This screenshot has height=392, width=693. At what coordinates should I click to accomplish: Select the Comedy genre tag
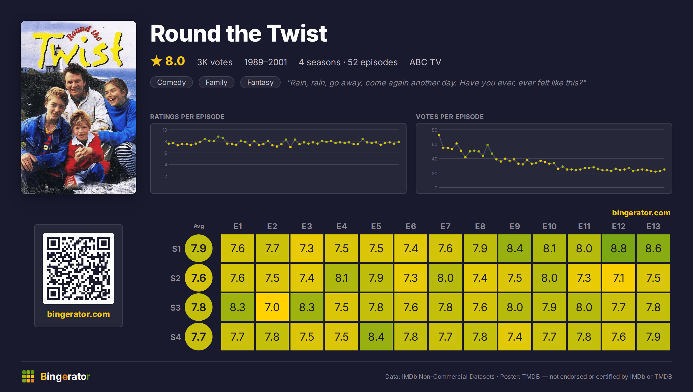(x=172, y=83)
